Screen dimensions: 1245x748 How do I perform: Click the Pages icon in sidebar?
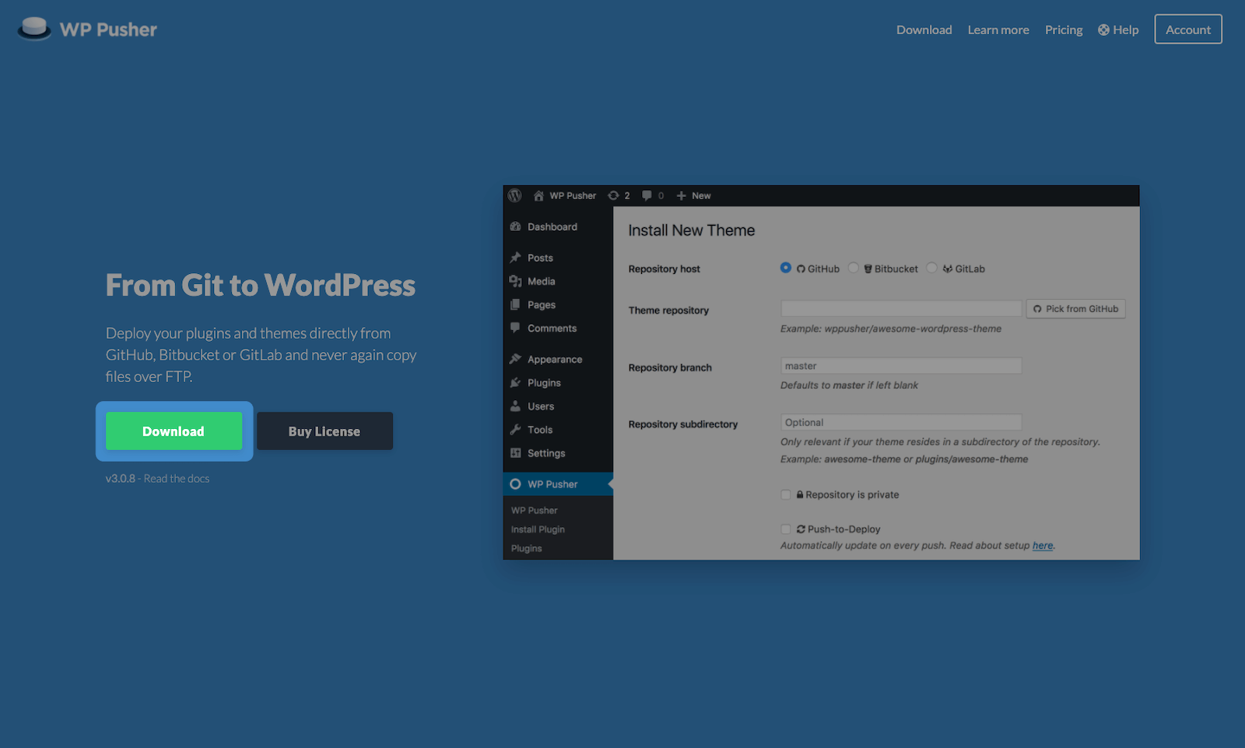(x=515, y=304)
